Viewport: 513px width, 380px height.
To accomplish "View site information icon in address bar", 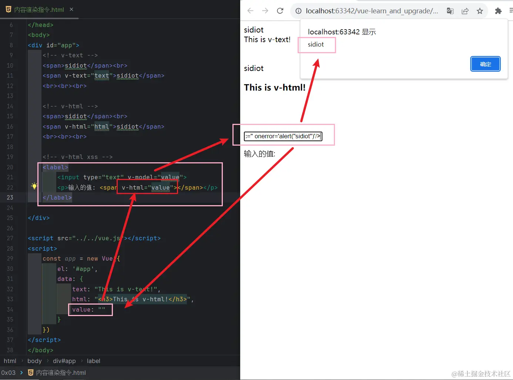I will point(298,11).
